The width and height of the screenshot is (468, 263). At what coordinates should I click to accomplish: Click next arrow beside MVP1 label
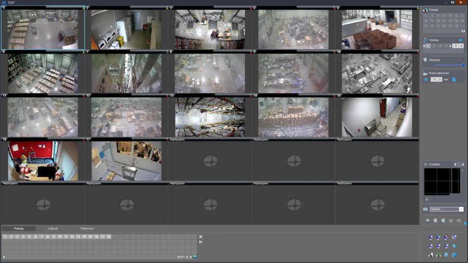click(190, 257)
